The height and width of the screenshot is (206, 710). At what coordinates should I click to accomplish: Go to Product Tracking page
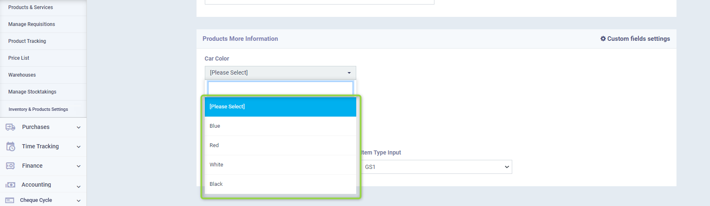27,41
